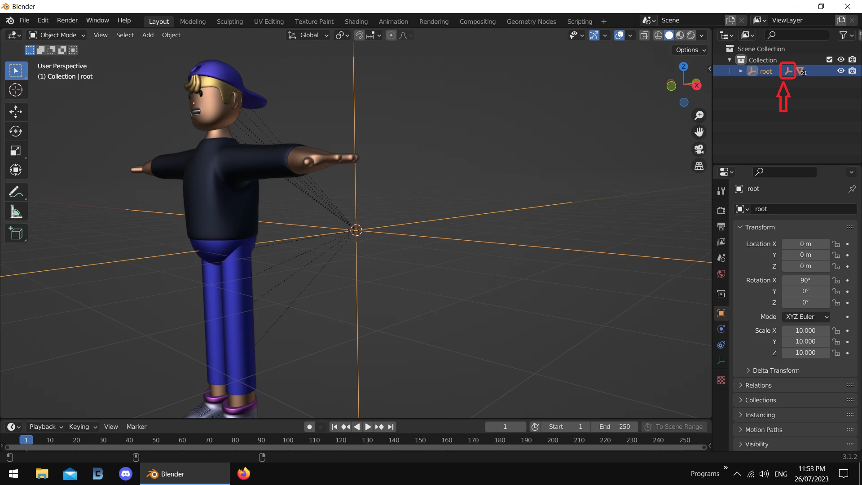Choose the Measure ruler tool
The width and height of the screenshot is (862, 485).
tap(16, 212)
